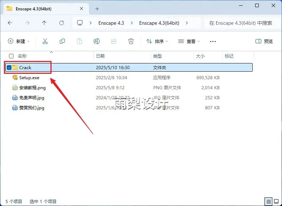Click the 免责声明.jpg file icon

tap(15, 98)
